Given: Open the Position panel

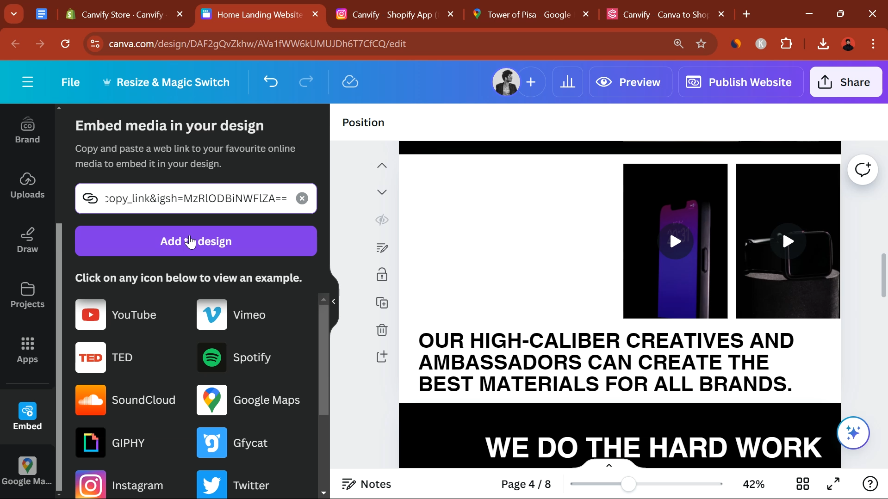Looking at the screenshot, I should pos(363,123).
